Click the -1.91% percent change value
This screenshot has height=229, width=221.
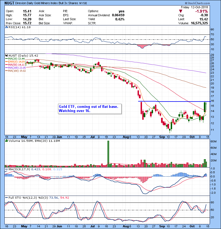point(202,11)
